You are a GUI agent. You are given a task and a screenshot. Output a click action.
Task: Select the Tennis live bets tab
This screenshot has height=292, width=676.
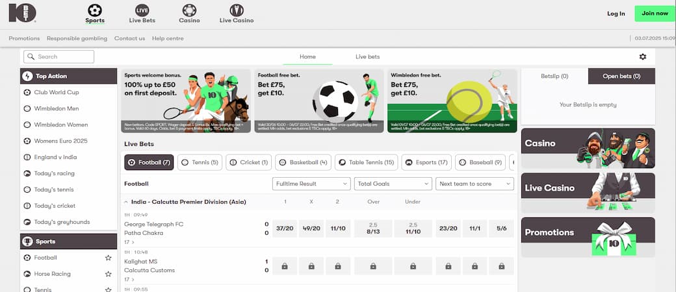[200, 162]
